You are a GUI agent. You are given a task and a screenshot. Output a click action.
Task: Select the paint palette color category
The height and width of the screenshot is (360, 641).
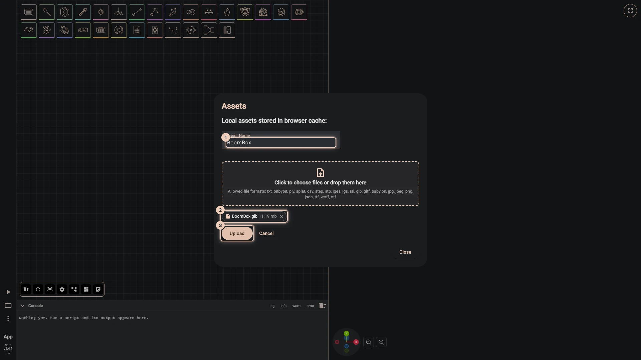[65, 30]
